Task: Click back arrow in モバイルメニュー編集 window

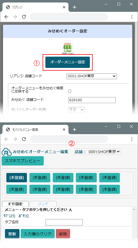Action: click(6, 139)
